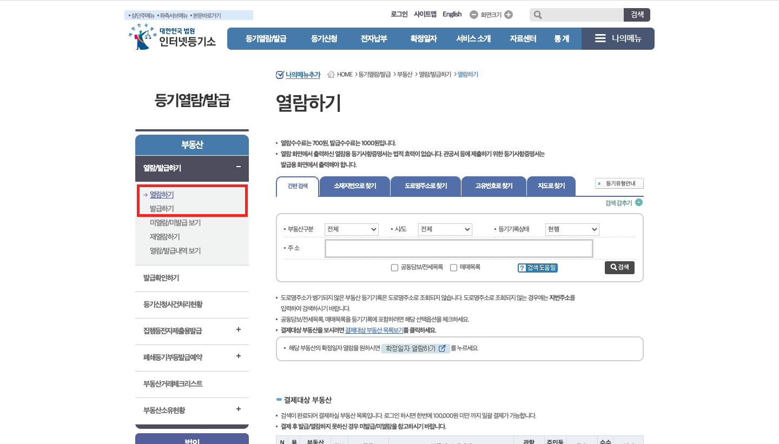Screen dimensions: 779x444
Task: Select 전자납부 in the top navigation
Action: 374,38
